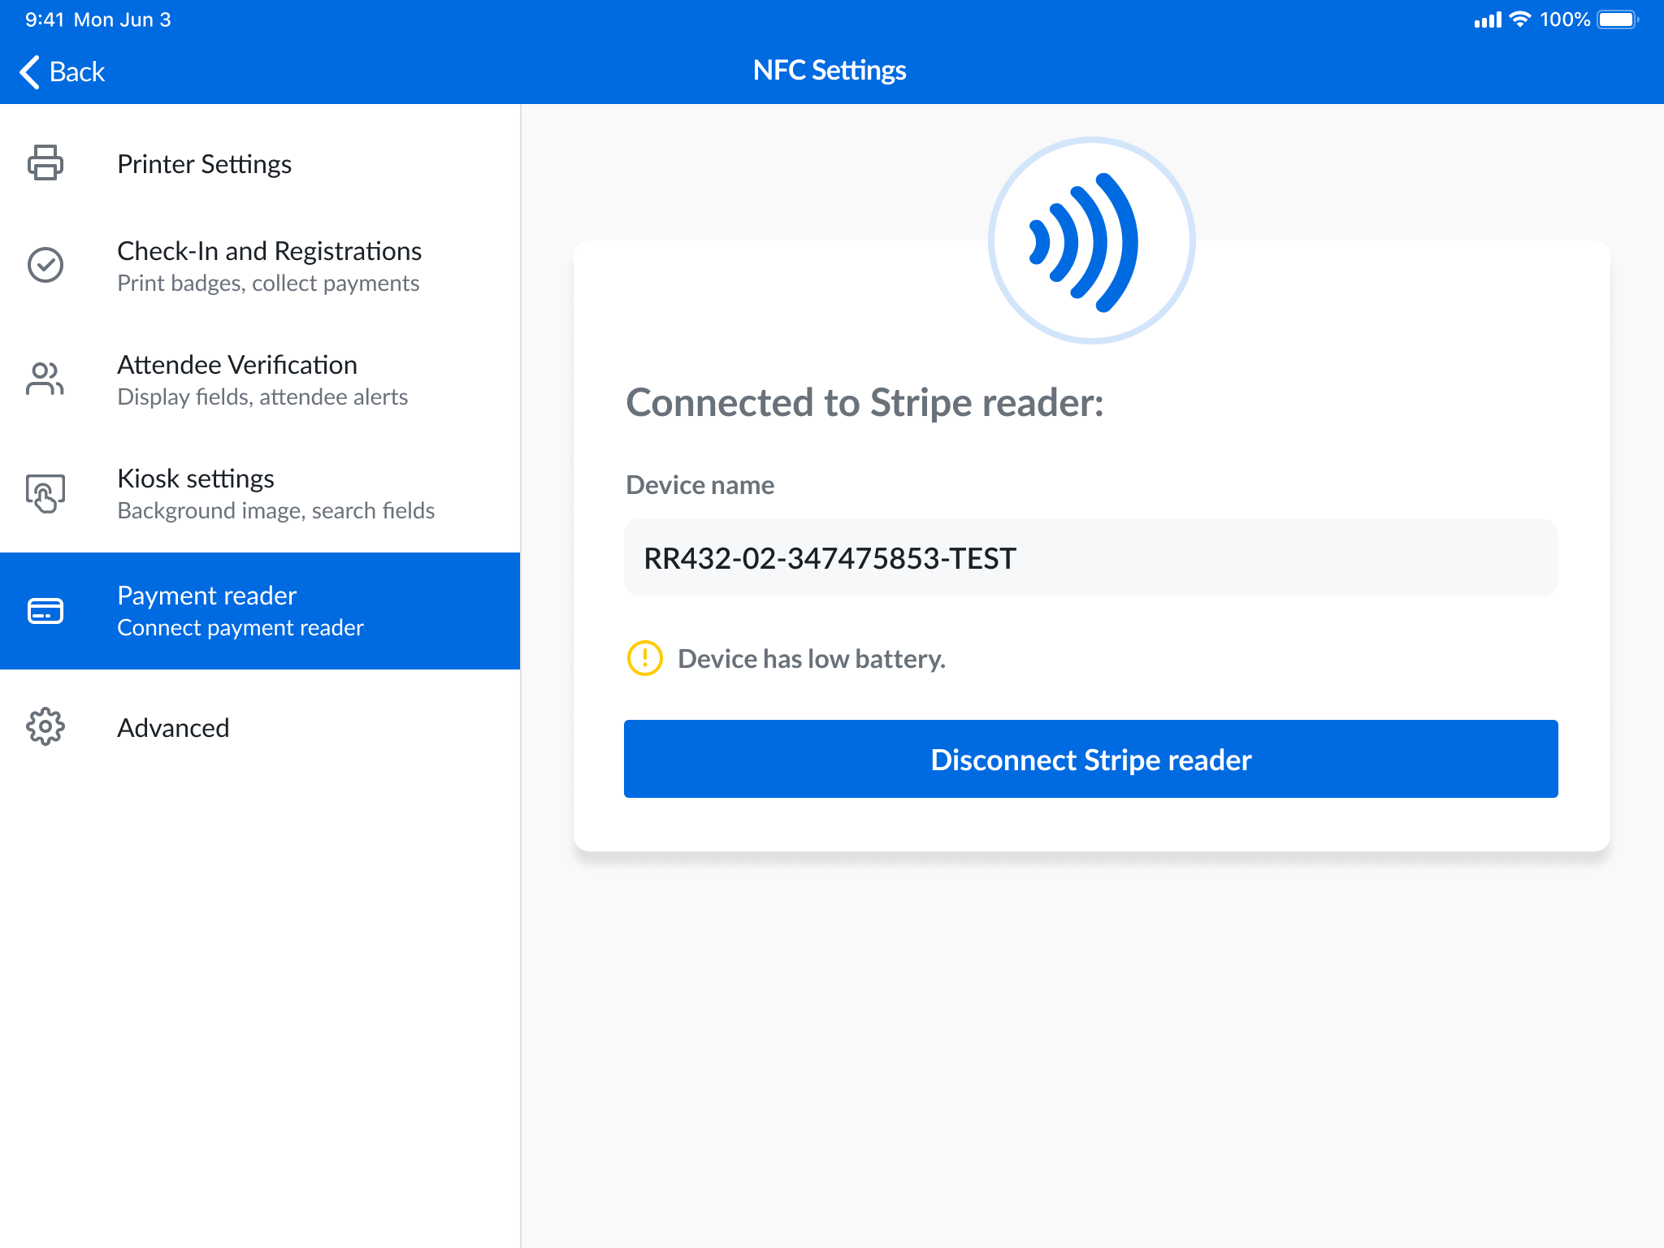Click 'Connected to Stripe reader:' heading

coord(864,402)
